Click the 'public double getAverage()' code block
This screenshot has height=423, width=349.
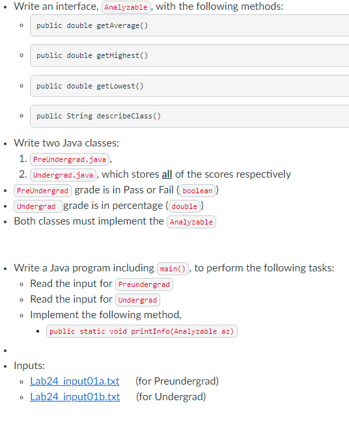coord(189,25)
